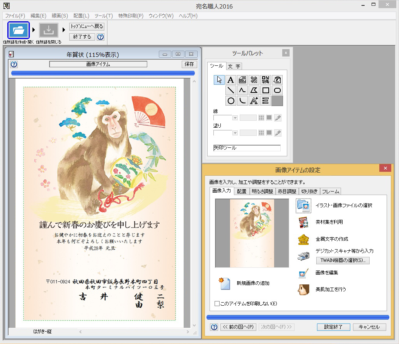Image resolution: width=399 pixels, height=344 pixels.
Task: Click the camera-scanner input icon
Action: tap(304, 256)
